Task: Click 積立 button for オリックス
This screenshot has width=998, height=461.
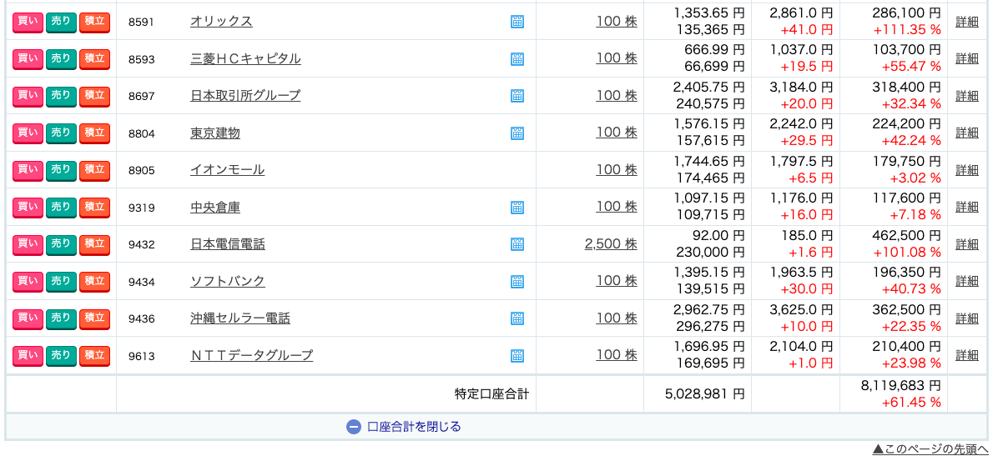Action: [95, 23]
